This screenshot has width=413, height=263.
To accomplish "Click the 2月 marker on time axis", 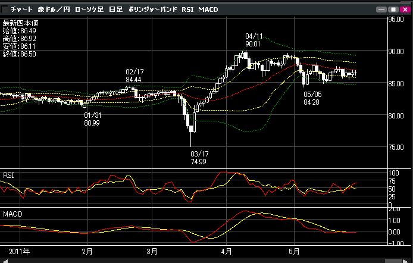I will coord(87,251).
